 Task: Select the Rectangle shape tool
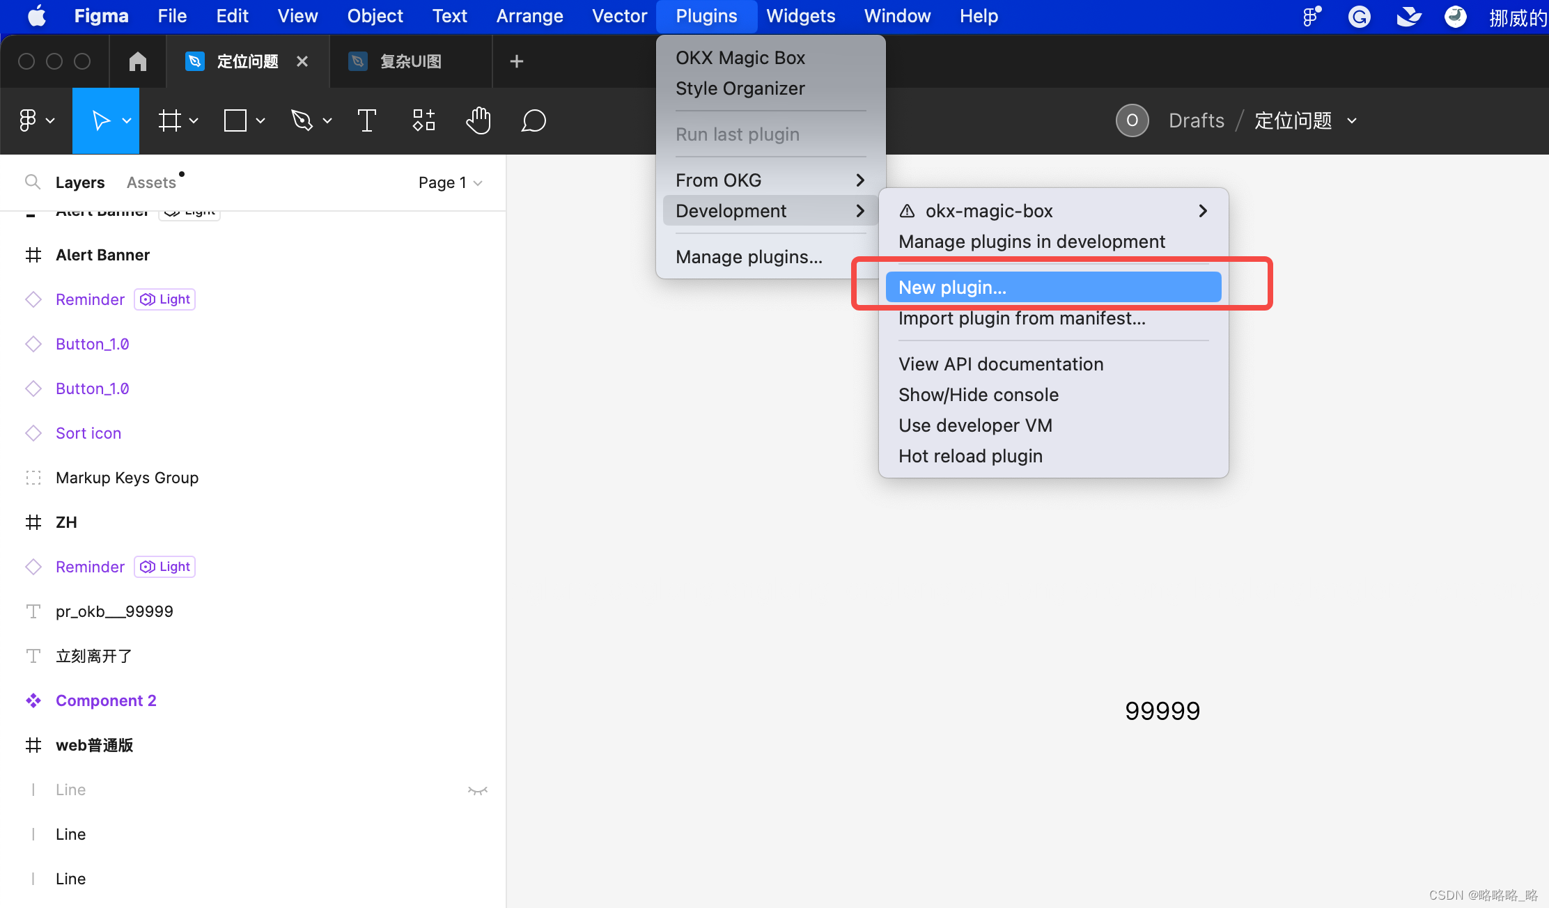tap(235, 120)
